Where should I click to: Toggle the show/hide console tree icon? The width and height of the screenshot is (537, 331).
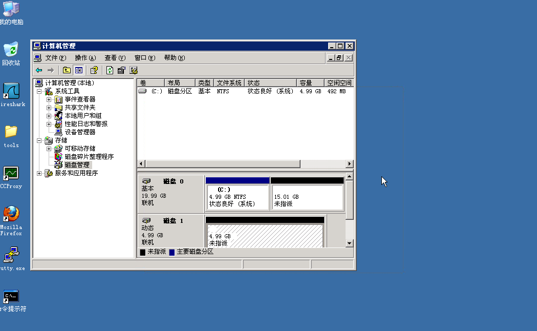point(79,70)
